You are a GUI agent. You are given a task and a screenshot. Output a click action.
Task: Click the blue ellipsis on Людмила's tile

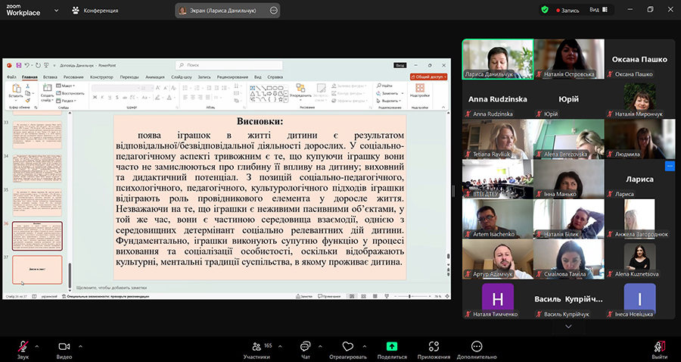click(670, 165)
